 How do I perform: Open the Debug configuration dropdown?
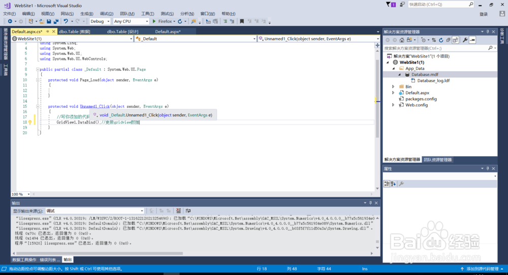[x=100, y=21]
